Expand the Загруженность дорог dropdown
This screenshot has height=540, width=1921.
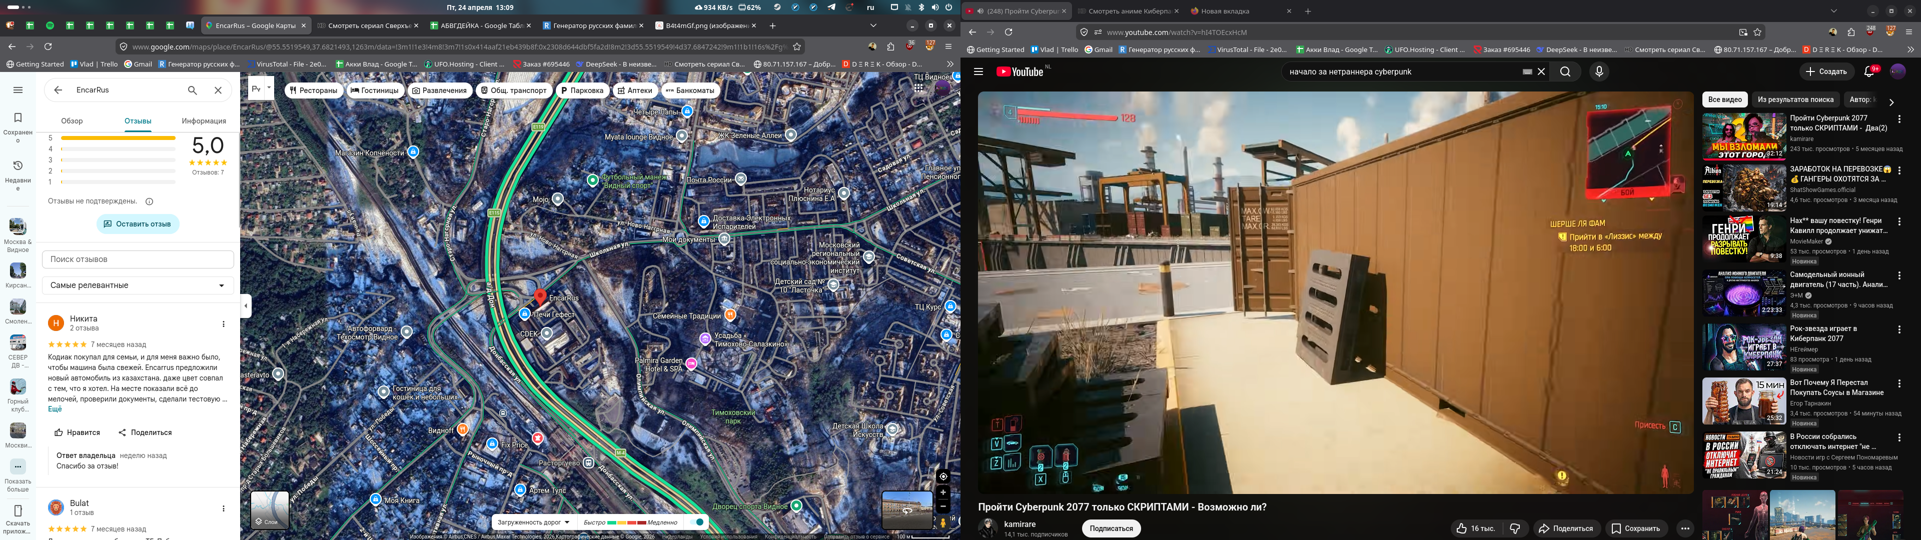click(x=534, y=522)
